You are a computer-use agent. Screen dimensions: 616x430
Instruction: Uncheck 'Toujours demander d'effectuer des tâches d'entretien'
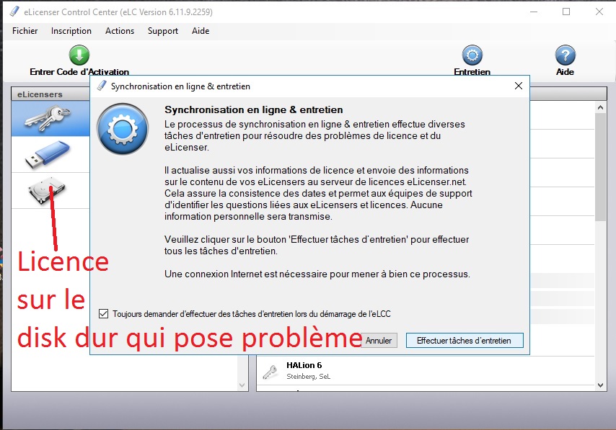[x=103, y=313]
